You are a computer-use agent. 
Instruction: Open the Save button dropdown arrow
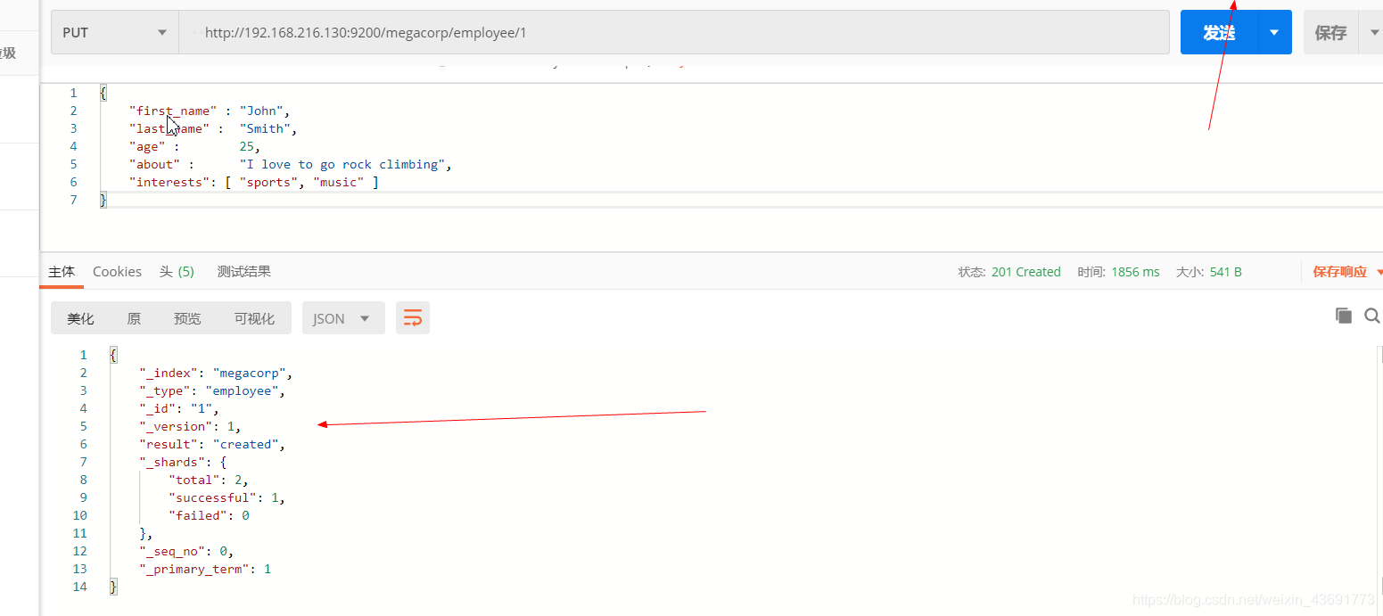[1373, 33]
